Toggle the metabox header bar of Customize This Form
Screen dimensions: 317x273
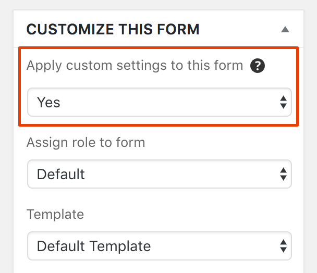[159, 29]
